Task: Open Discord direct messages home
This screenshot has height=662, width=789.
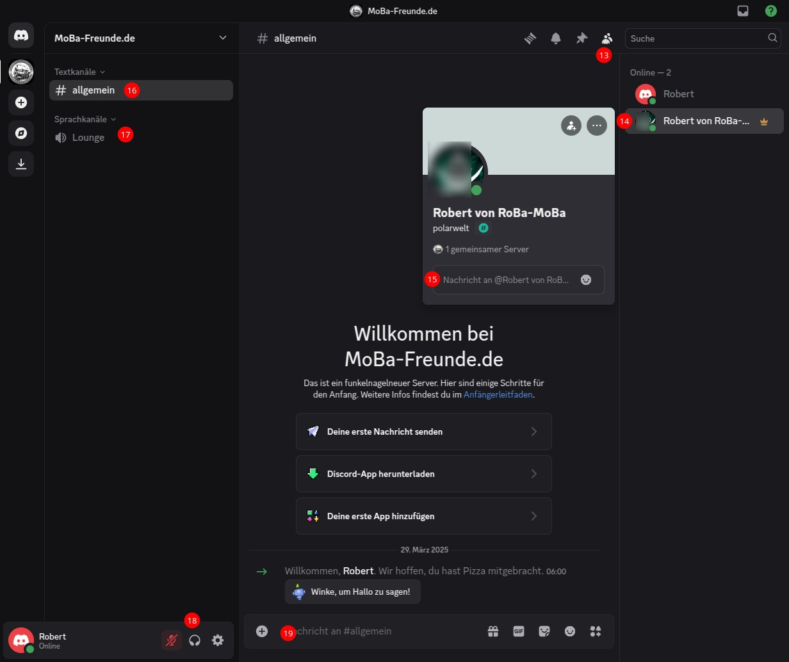Action: [x=21, y=35]
